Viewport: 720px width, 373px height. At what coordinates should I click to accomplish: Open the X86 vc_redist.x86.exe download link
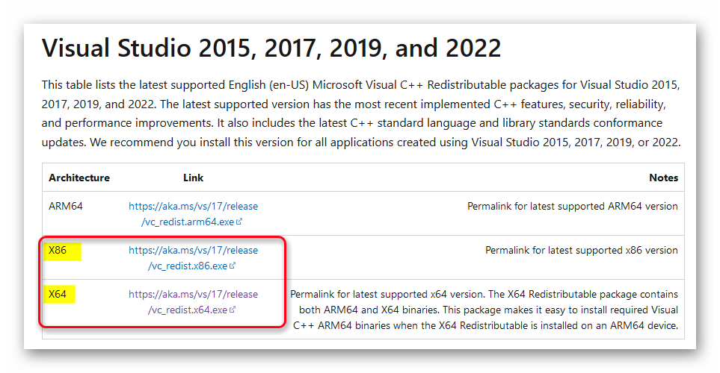(193, 258)
